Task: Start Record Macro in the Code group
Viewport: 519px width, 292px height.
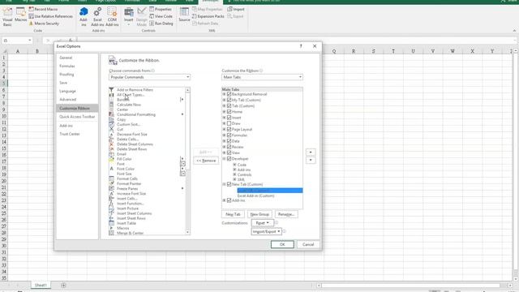Action: pos(43,9)
